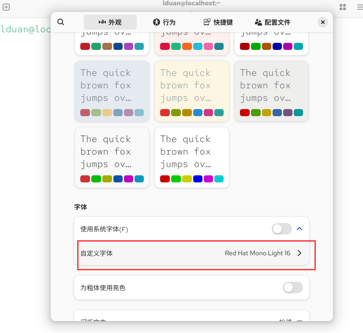
Task: Select the cream yellow background palette card
Action: tap(192, 91)
